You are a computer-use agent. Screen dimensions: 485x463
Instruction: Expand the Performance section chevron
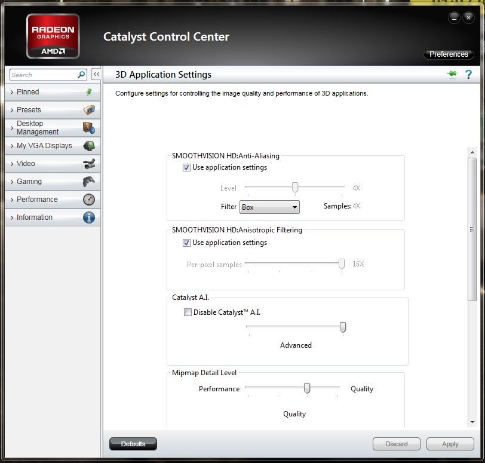12,200
